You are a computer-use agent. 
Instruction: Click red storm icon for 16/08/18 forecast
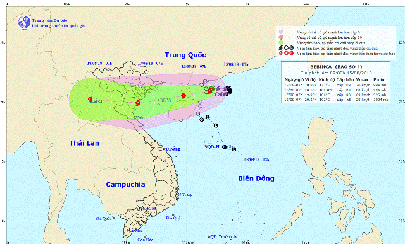(184, 96)
